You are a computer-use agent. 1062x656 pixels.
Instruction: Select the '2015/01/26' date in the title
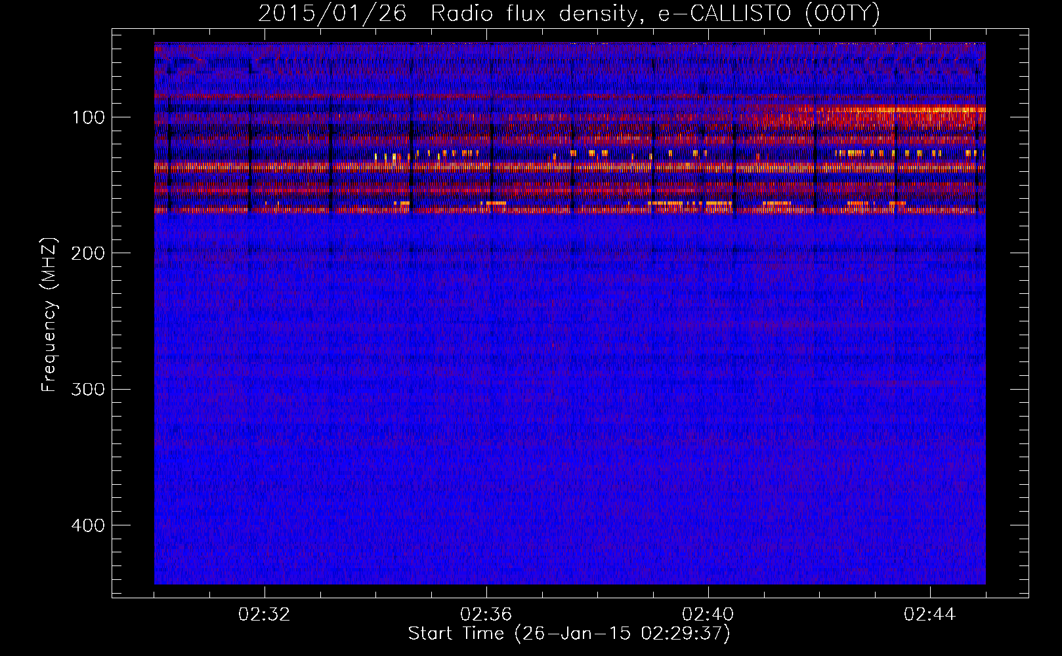coord(332,13)
